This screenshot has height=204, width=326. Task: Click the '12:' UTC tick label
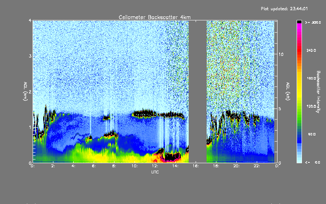pyautogui.click(x=155, y=166)
